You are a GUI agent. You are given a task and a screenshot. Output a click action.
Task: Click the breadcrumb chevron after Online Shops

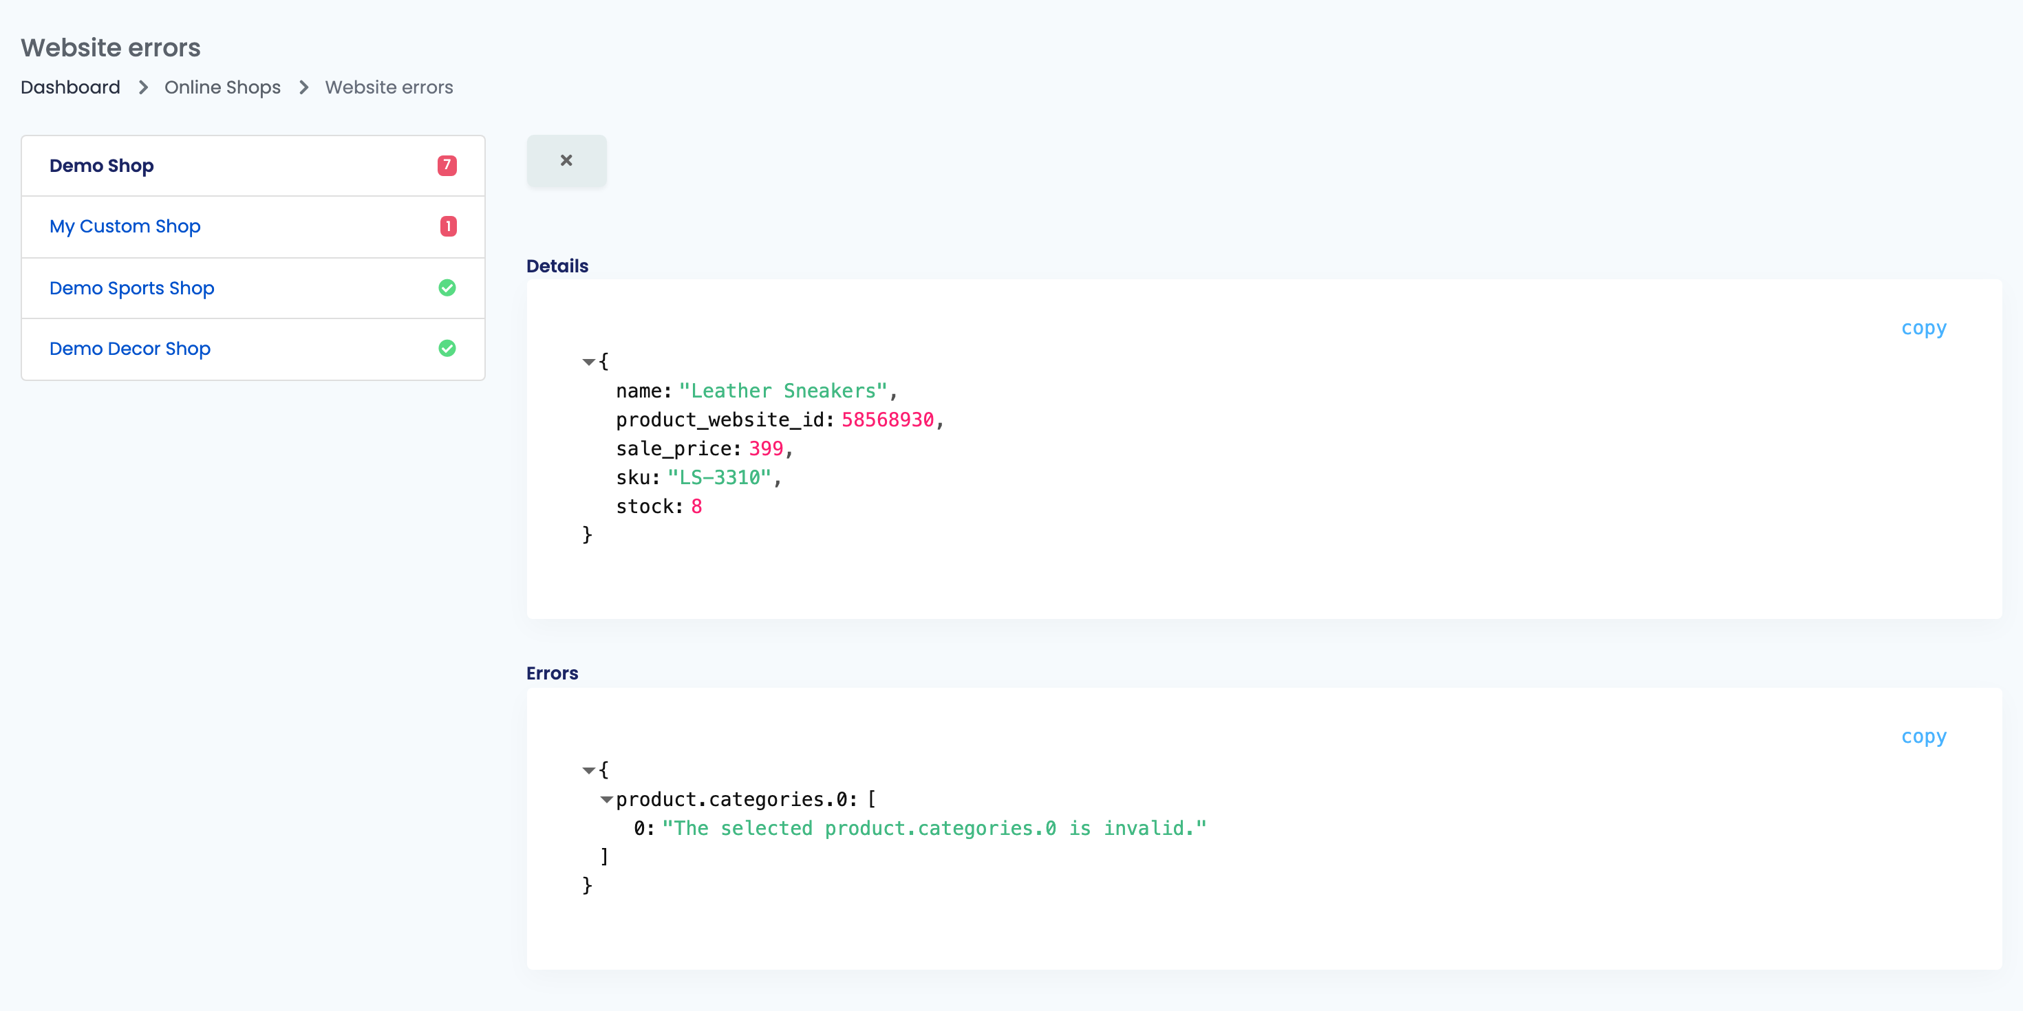(x=303, y=87)
